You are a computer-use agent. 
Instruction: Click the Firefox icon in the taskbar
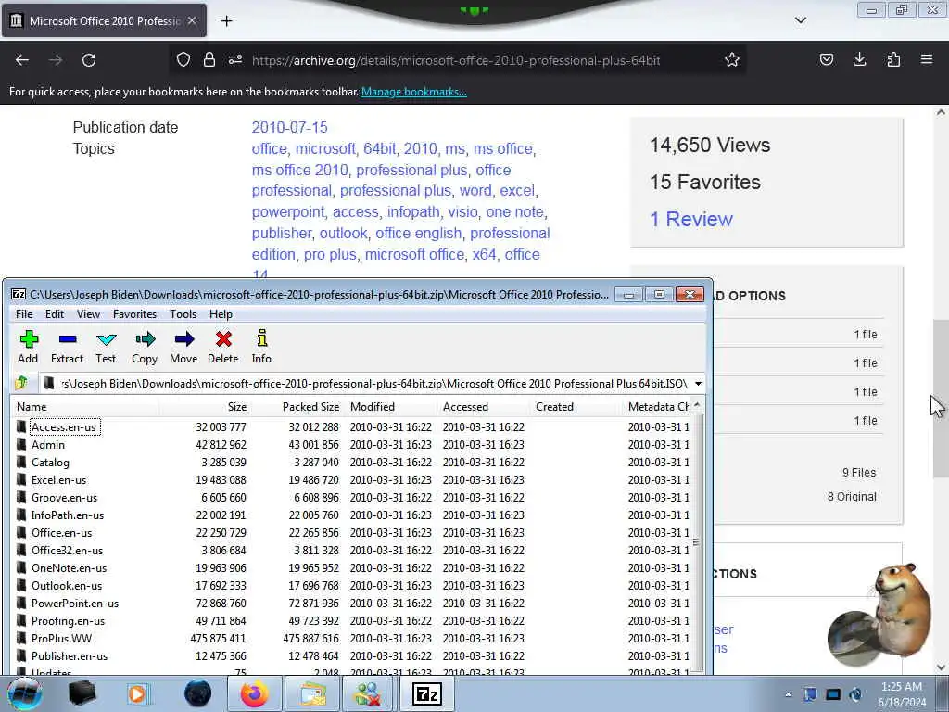254,693
